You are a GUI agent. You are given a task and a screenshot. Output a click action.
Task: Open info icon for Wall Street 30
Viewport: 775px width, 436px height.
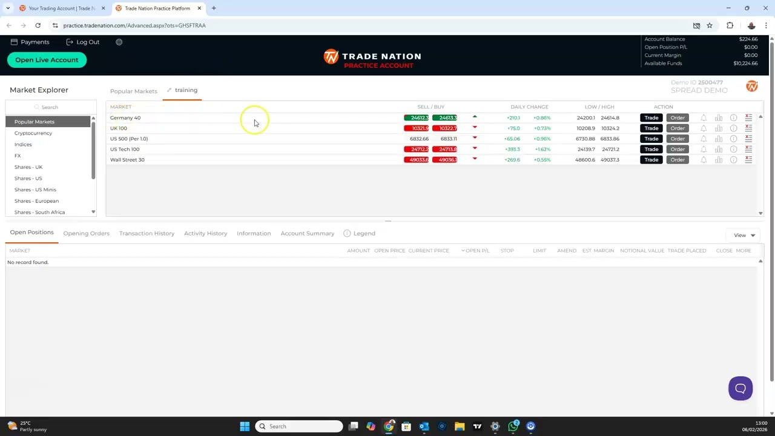click(x=733, y=160)
